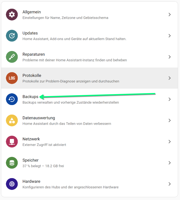180x200 pixels.
Task: Click the green Speicher database icon
Action: point(12,163)
